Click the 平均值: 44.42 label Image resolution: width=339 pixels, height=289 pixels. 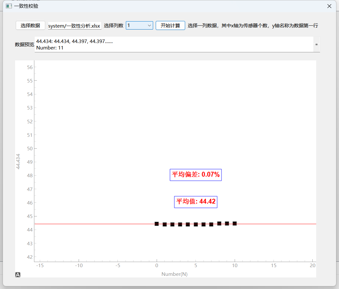tap(196, 202)
